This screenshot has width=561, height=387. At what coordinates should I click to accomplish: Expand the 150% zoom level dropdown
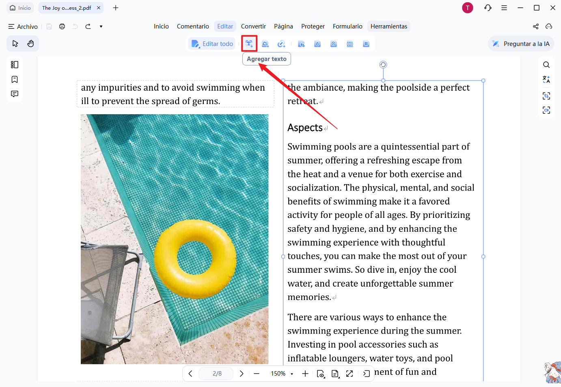[x=282, y=374]
